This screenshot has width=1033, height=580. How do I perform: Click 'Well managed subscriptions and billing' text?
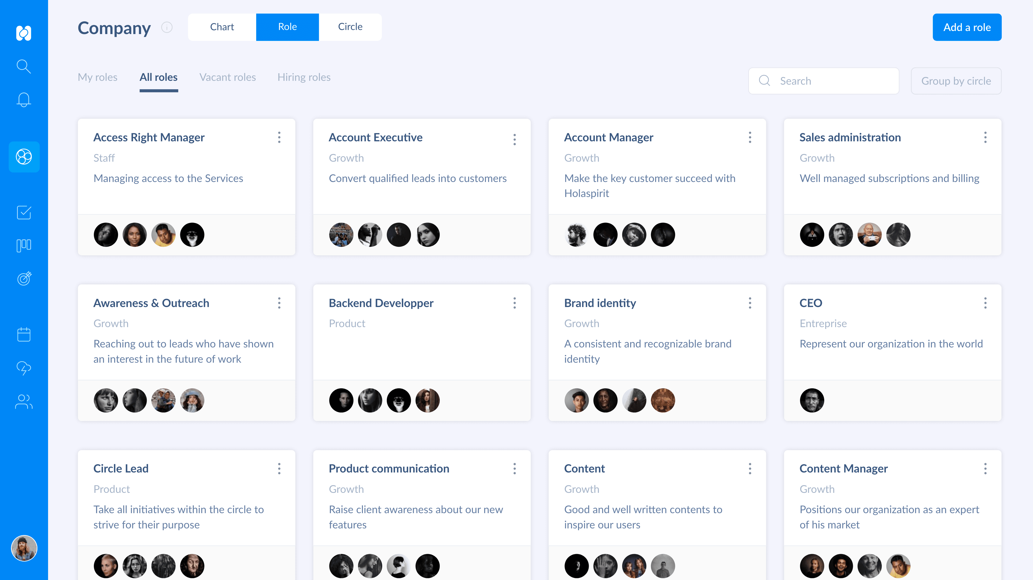[889, 178]
